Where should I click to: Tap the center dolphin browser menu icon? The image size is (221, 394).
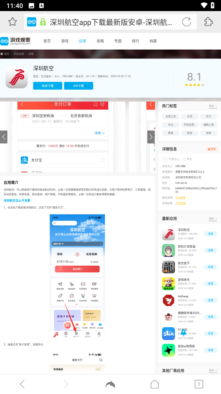pyautogui.click(x=110, y=384)
